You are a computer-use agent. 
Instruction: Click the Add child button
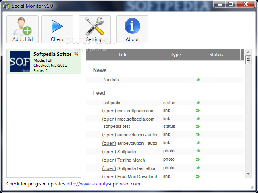tap(23, 29)
